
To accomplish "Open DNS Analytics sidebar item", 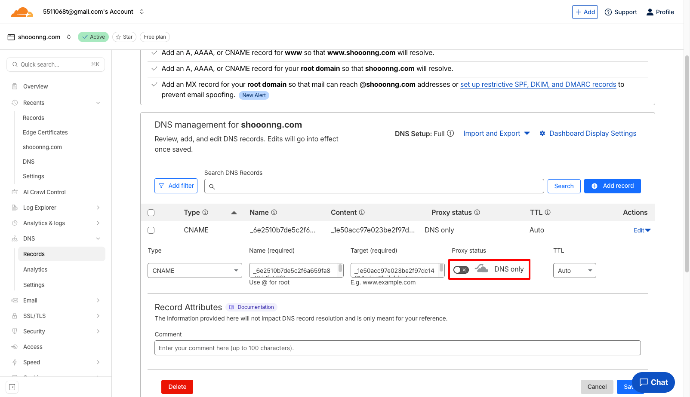I will 35,269.
